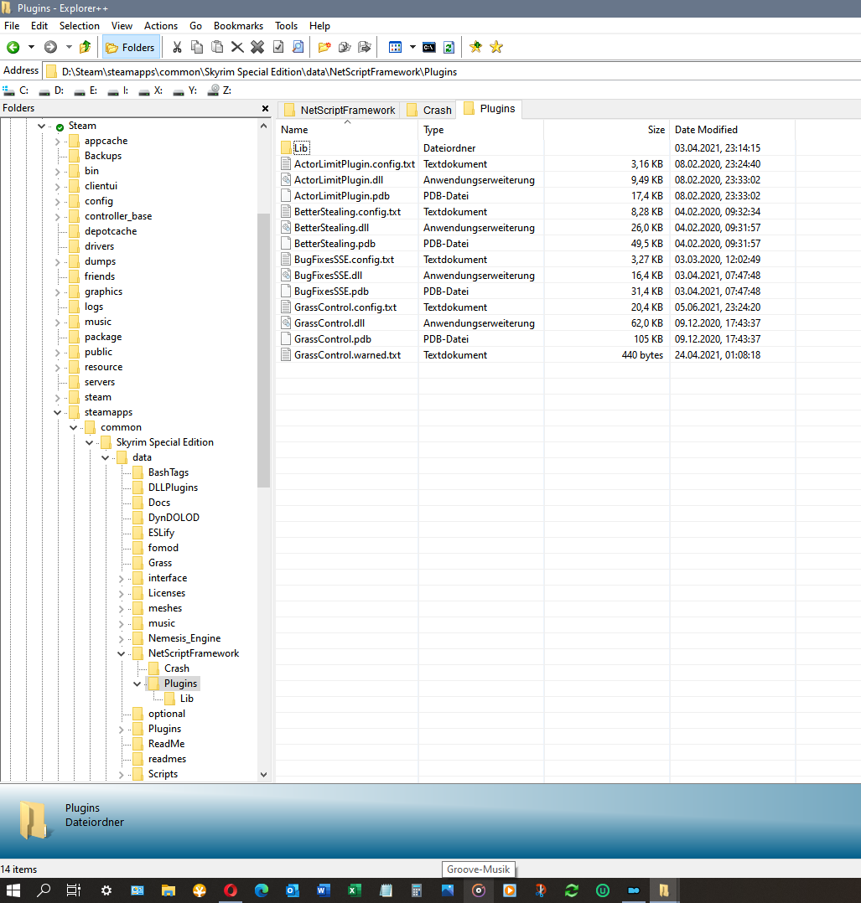Open the Search magnifier tool
The width and height of the screenshot is (861, 903).
pos(298,48)
